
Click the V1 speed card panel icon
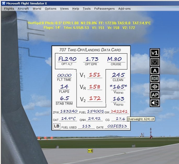click(155, 53)
